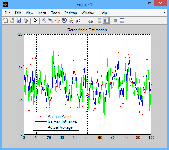Click the Hide Plot Tools button
Image resolution: width=169 pixels, height=150 pixels.
tap(115, 20)
